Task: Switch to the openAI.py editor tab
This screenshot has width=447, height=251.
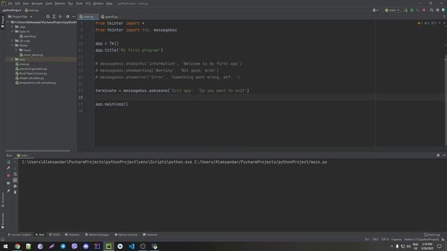Action: (110, 17)
